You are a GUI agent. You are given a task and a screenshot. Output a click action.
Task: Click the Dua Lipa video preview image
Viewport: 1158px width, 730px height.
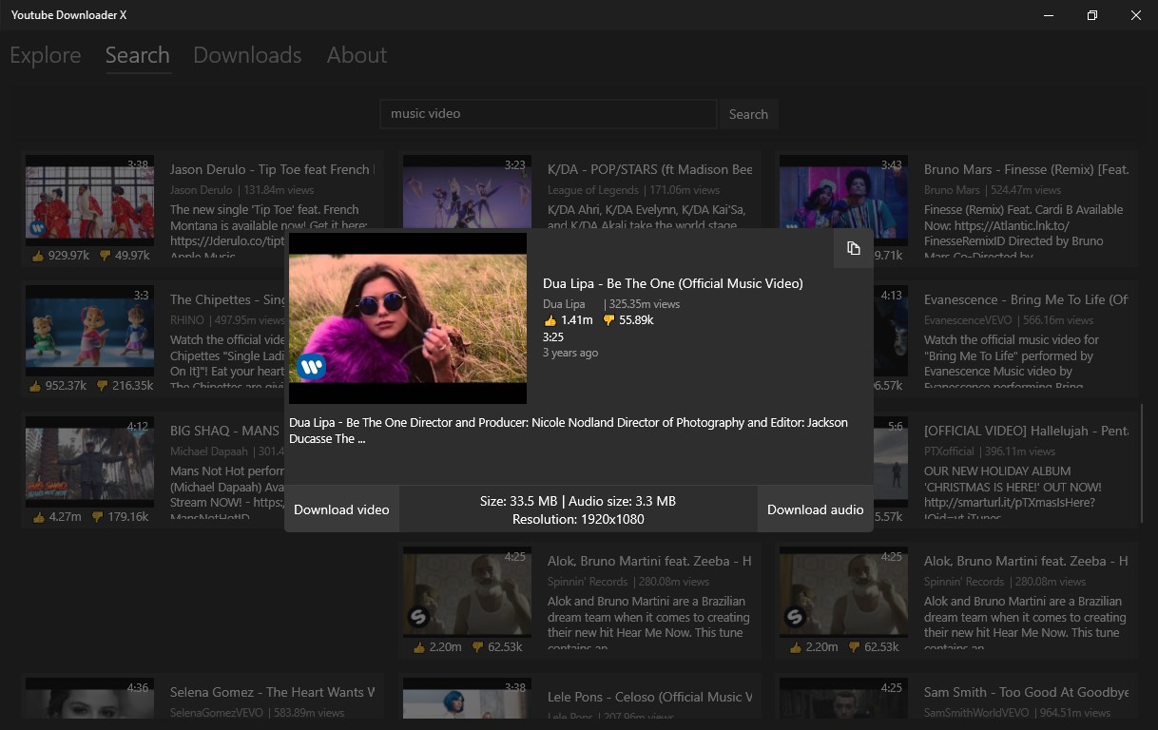(x=408, y=318)
